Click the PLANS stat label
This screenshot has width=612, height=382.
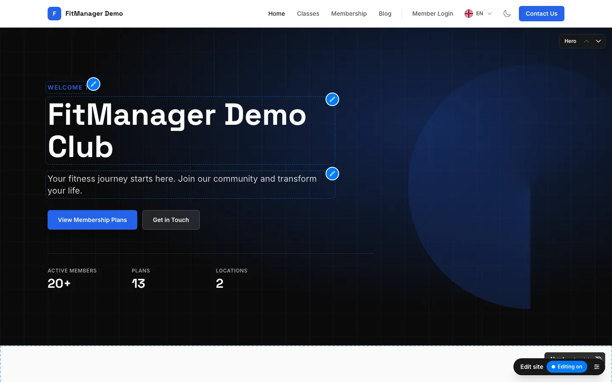pos(141,271)
